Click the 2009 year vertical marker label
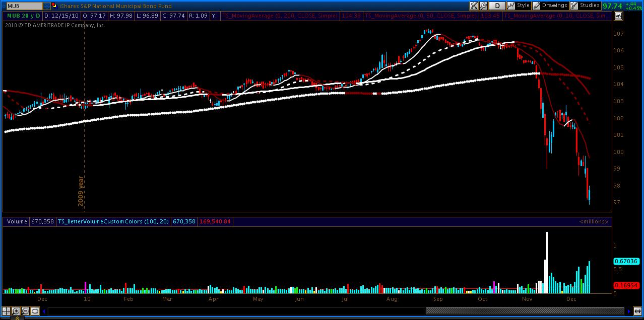Image resolution: width=644 pixels, height=320 pixels. tap(81, 191)
